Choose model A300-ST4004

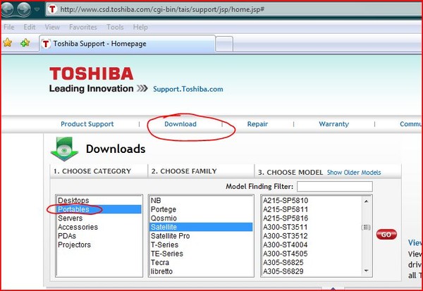312,245
